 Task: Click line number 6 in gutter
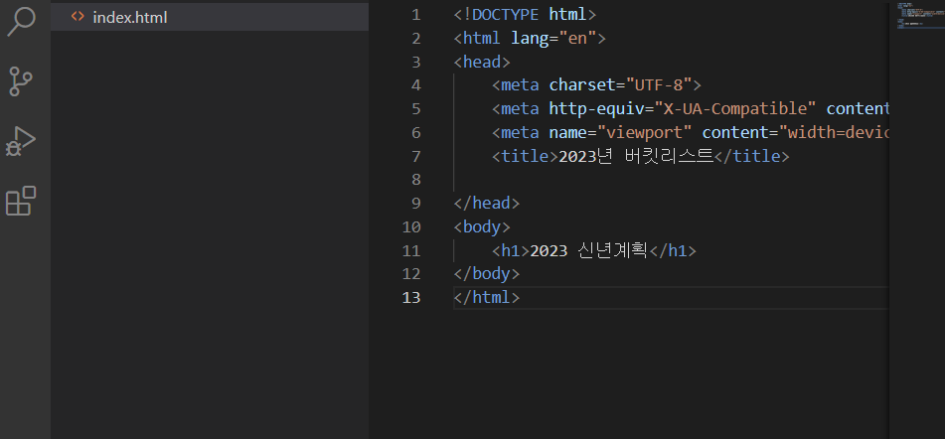(415, 132)
